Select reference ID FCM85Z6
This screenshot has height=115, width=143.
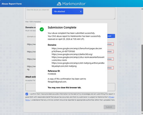(x=52, y=74)
